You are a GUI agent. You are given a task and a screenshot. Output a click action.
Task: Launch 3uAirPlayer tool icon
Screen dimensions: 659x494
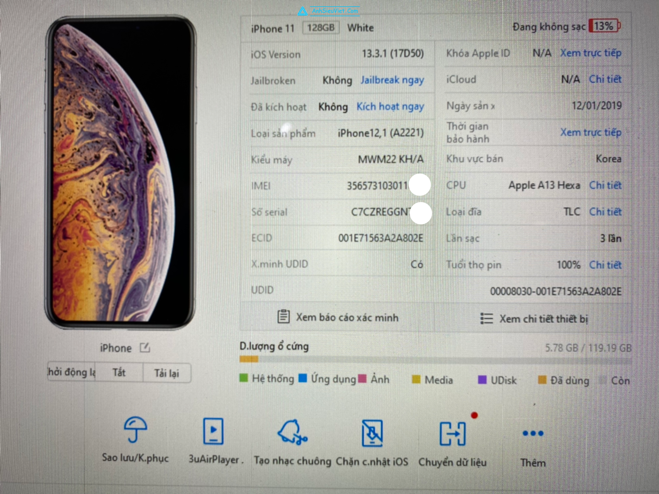point(214,431)
